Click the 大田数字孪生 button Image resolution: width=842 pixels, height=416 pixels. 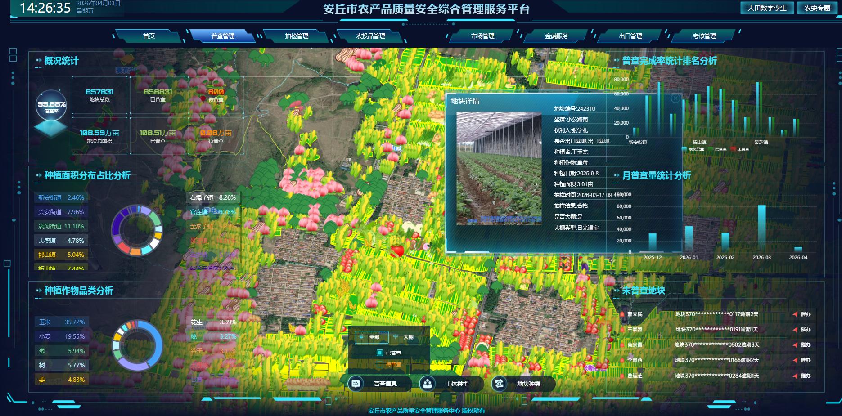pyautogui.click(x=767, y=8)
